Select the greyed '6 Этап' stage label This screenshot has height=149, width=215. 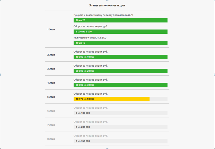(x=51, y=111)
